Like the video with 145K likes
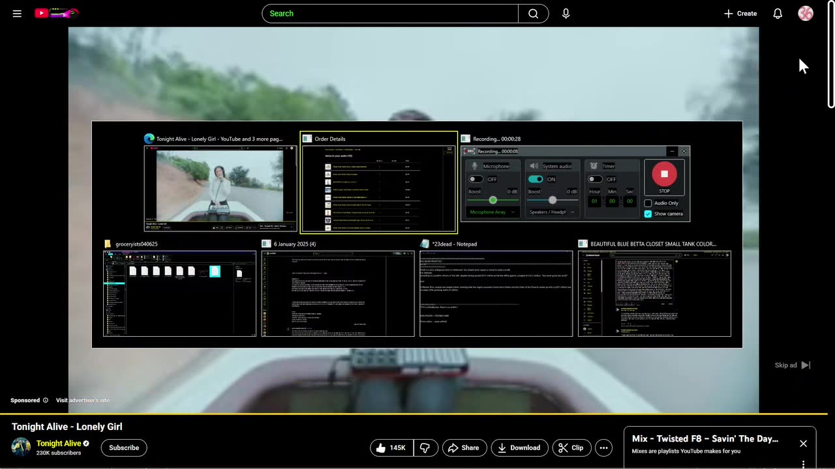This screenshot has height=469, width=835. [x=391, y=448]
